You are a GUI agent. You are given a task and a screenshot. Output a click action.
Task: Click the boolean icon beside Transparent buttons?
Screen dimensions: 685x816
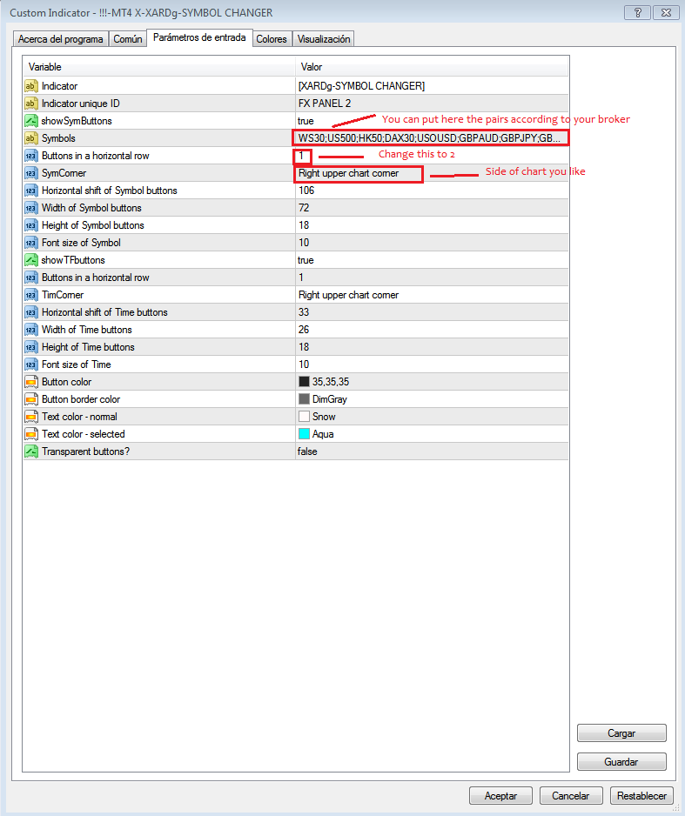pos(30,451)
